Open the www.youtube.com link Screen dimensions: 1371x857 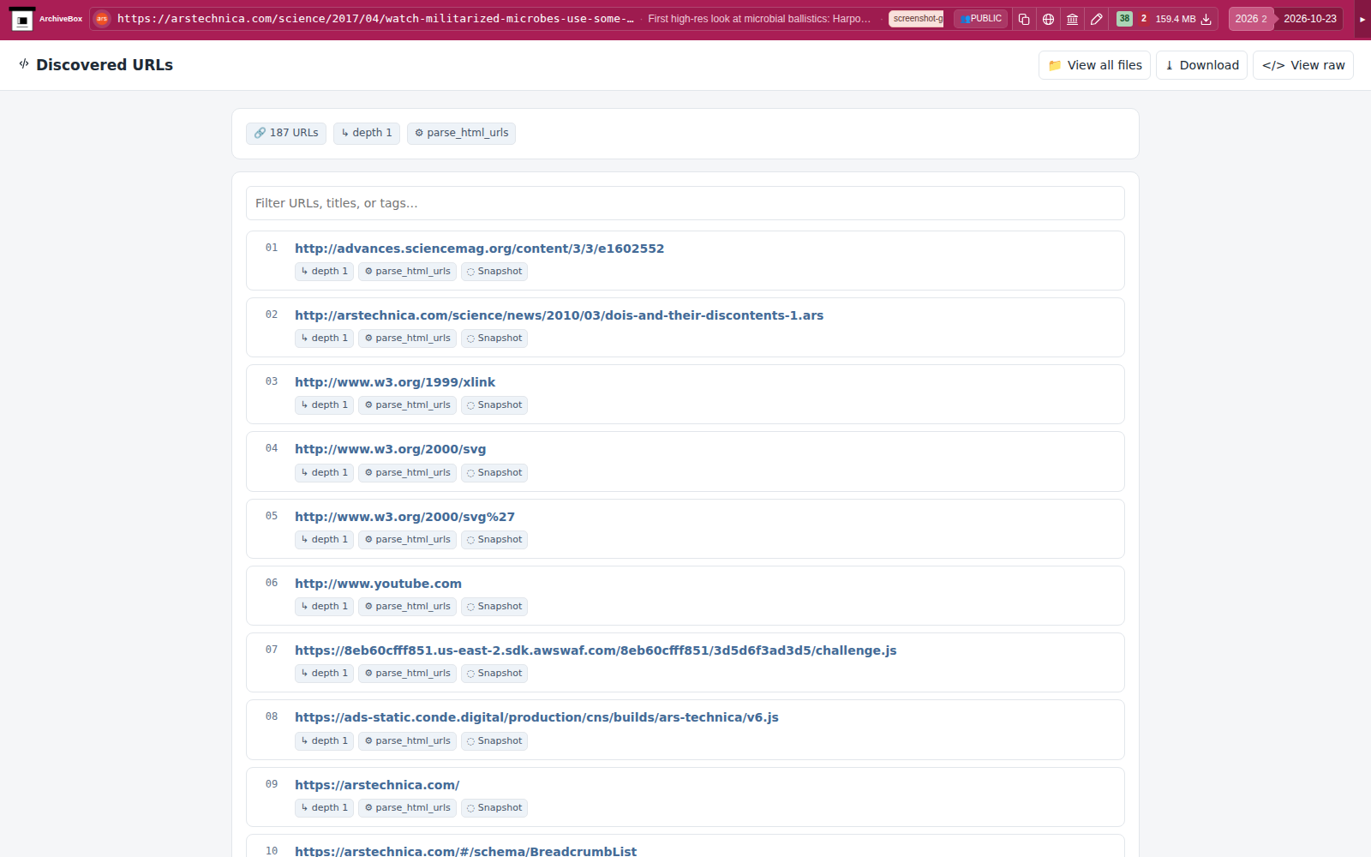coord(378,584)
